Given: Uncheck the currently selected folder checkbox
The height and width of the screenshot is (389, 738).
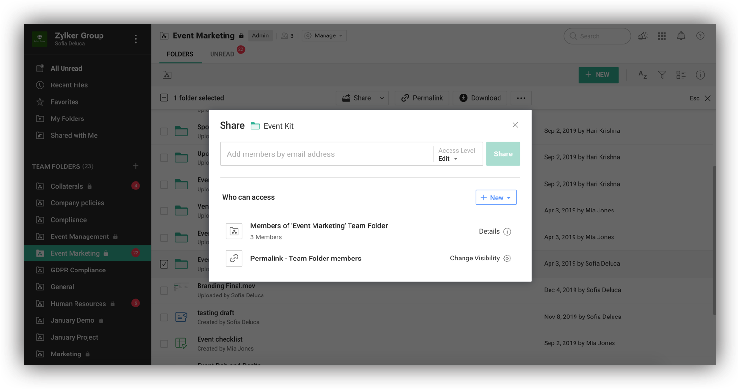Looking at the screenshot, I should [x=164, y=264].
